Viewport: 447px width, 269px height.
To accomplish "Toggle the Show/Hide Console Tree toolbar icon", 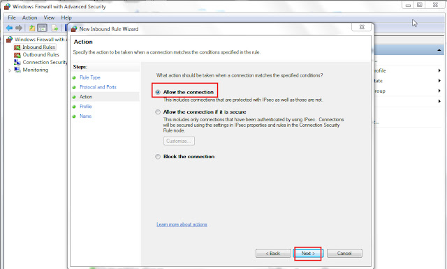I will click(42, 28).
